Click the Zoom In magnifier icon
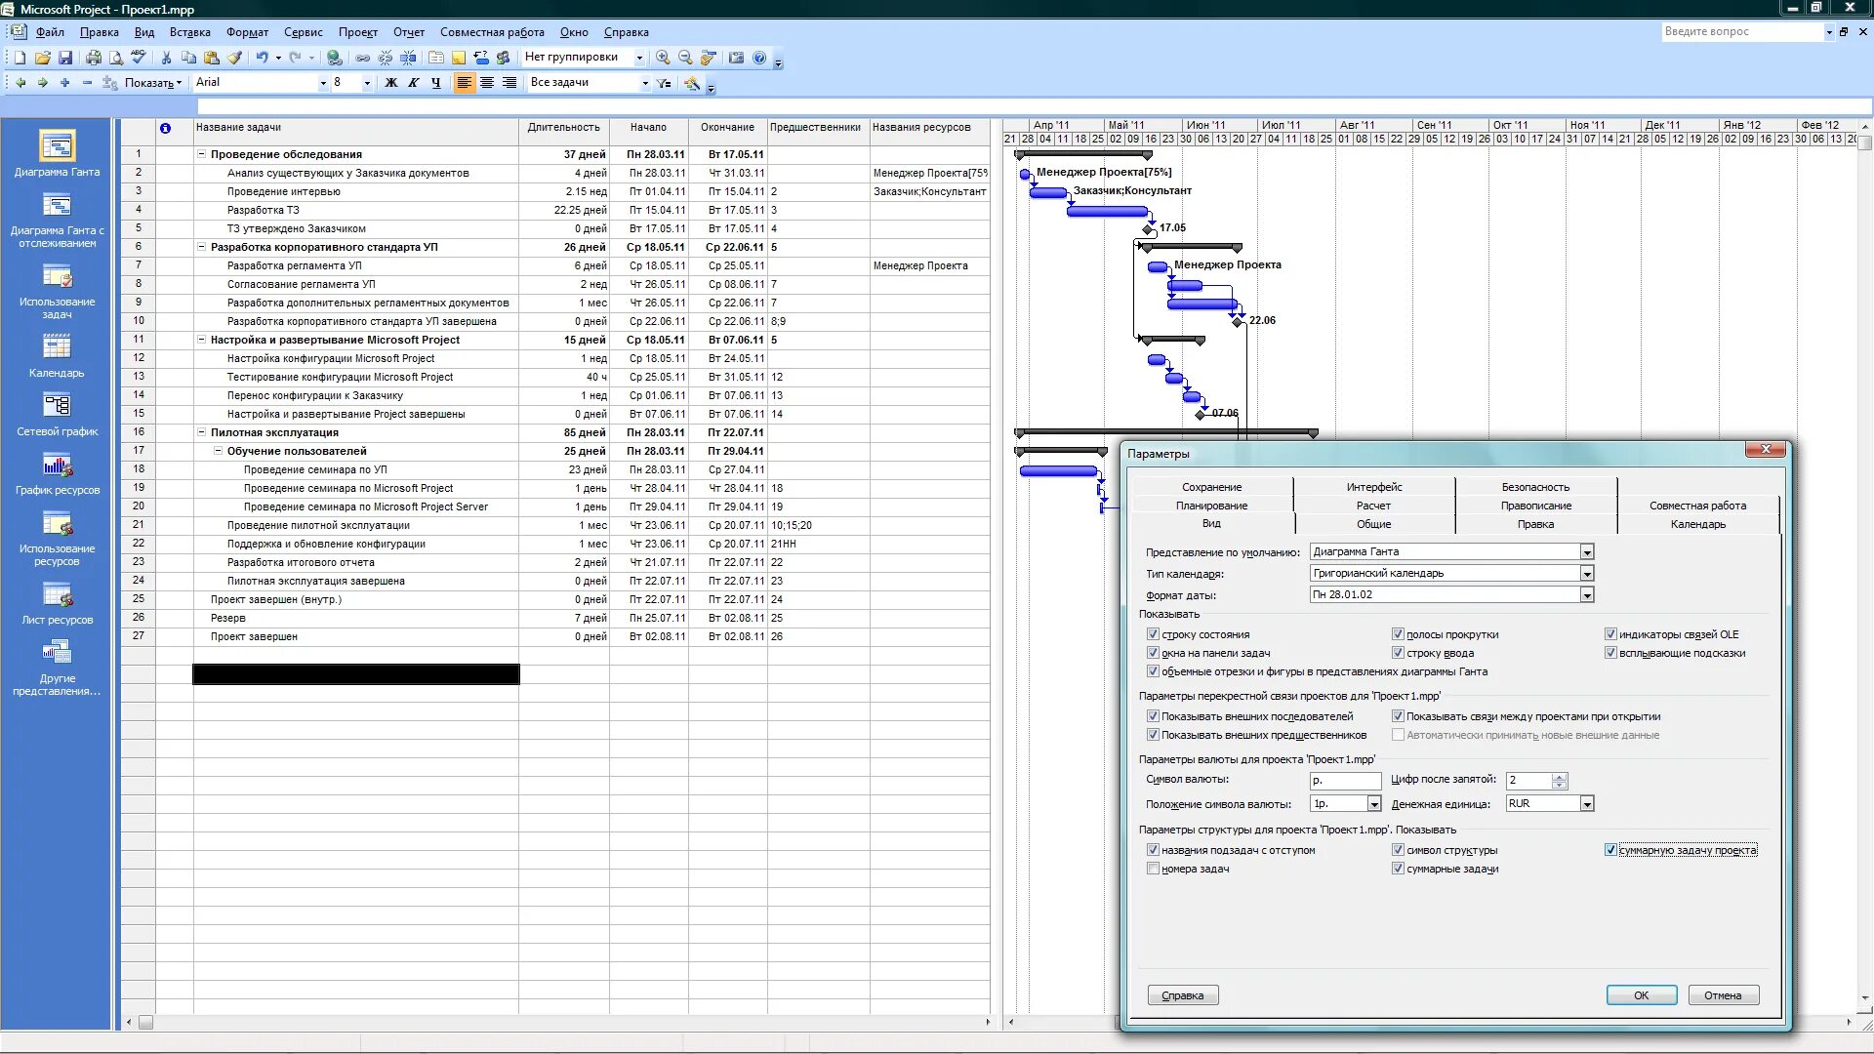The width and height of the screenshot is (1874, 1054). [x=663, y=58]
